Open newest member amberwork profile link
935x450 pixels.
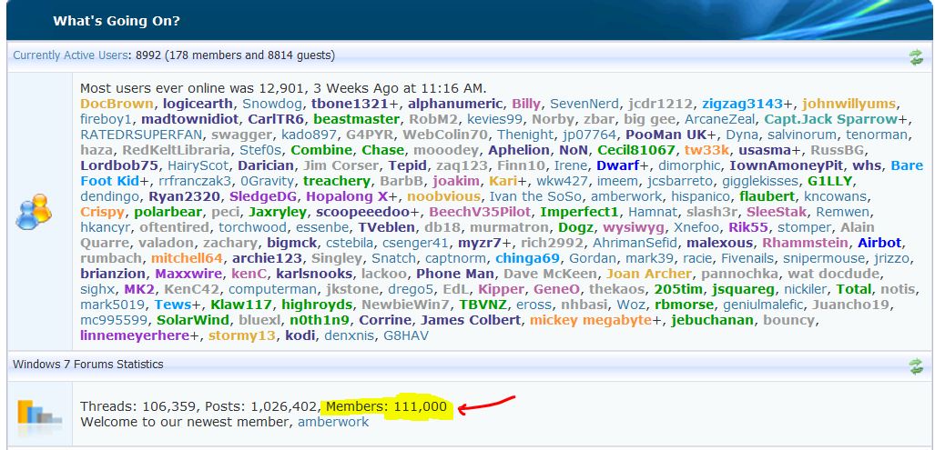point(333,422)
